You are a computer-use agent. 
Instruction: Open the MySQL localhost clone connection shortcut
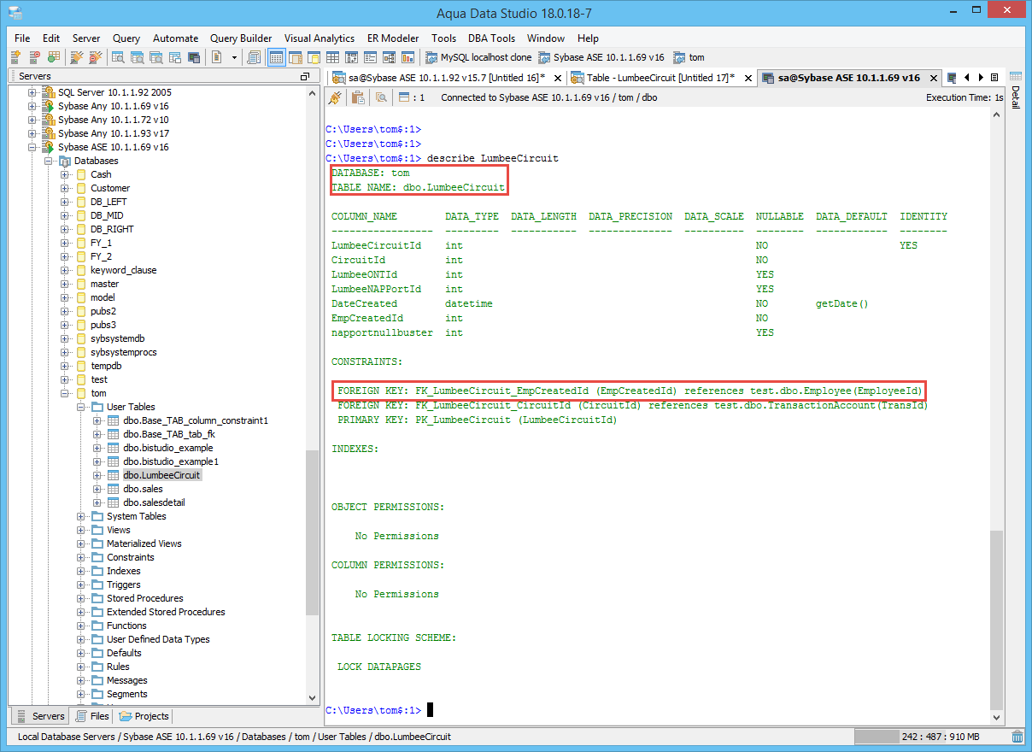point(478,57)
